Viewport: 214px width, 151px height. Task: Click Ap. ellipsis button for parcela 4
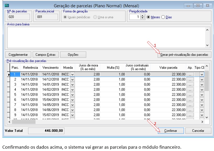click(x=190, y=90)
